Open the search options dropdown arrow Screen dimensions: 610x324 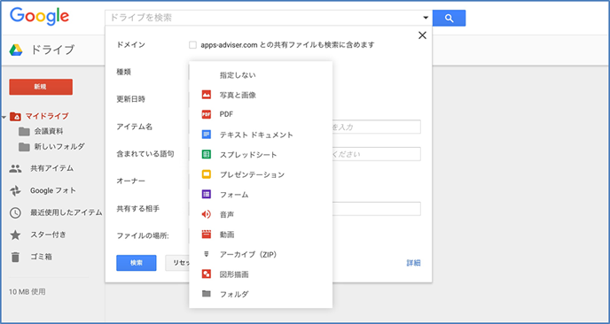[x=426, y=18]
